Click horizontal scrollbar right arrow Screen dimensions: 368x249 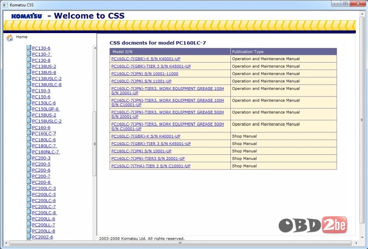coord(356,243)
